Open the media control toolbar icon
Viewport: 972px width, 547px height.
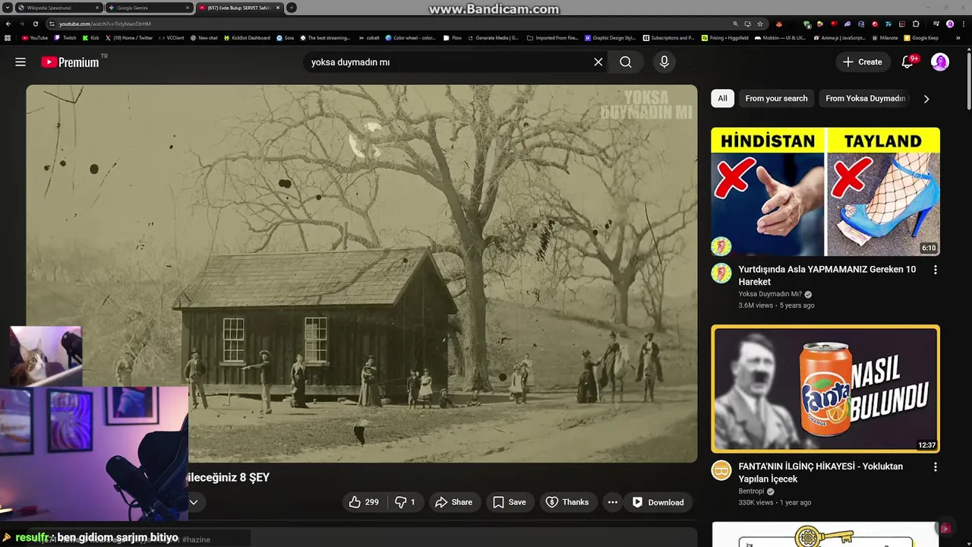point(936,24)
